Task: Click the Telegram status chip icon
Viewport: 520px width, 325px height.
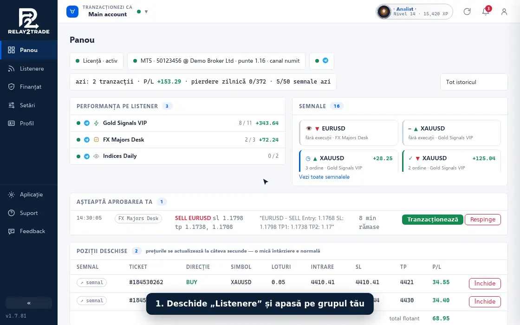Action: 325,61
